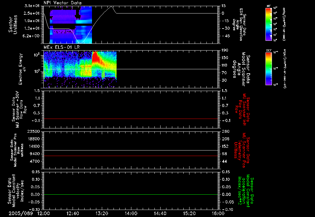Click the 190 scanner angle tick

tap(225, 50)
